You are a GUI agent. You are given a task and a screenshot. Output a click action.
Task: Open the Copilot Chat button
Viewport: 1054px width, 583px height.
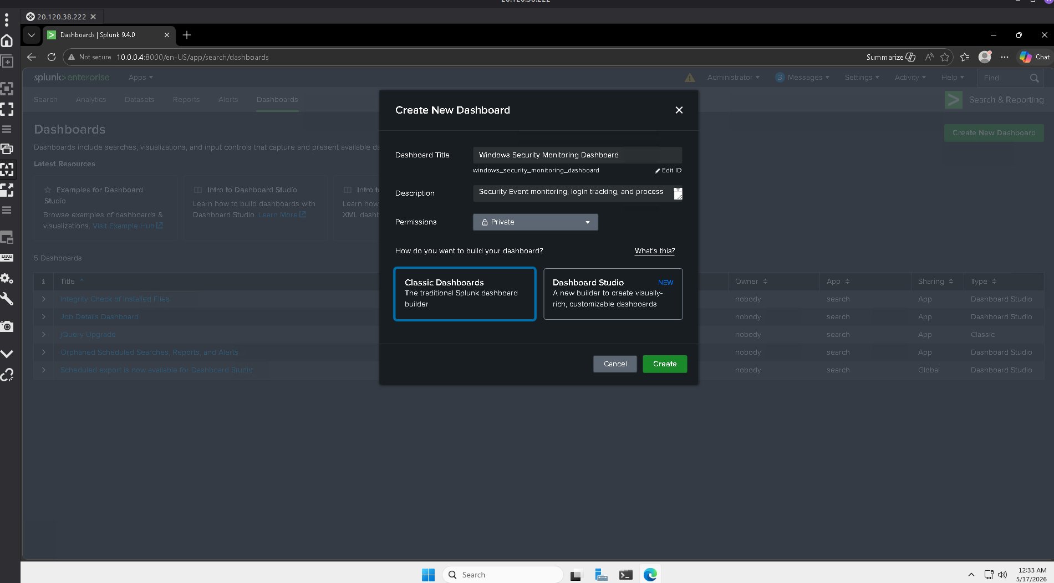pyautogui.click(x=1035, y=57)
